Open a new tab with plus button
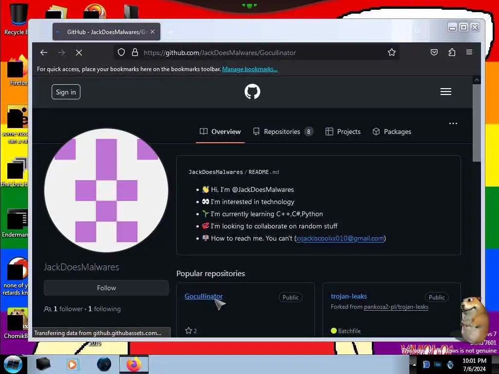 [171, 32]
